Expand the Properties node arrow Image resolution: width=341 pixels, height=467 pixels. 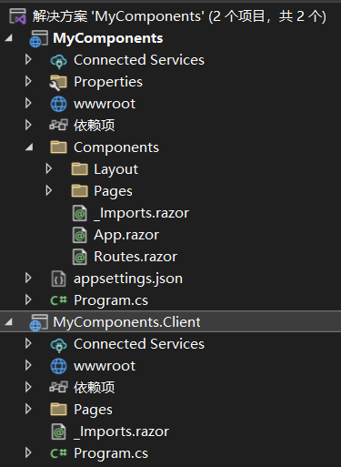28,81
